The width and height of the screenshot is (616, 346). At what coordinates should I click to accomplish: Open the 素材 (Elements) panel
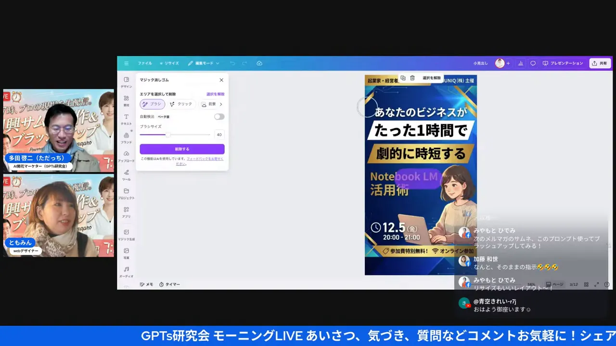[126, 101]
